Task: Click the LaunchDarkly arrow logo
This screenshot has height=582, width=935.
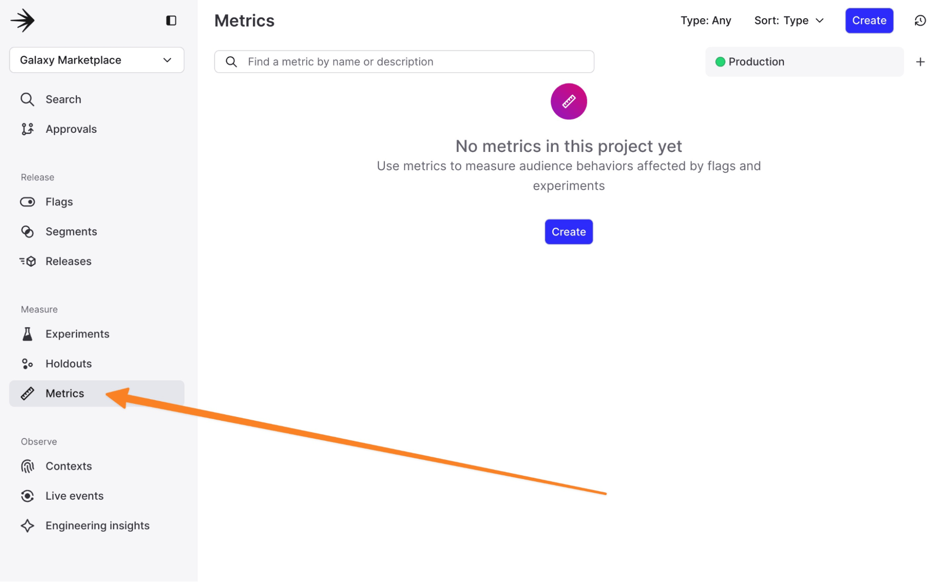Action: (x=22, y=21)
